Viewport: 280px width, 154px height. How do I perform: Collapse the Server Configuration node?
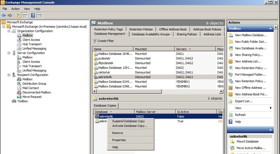click(9, 53)
